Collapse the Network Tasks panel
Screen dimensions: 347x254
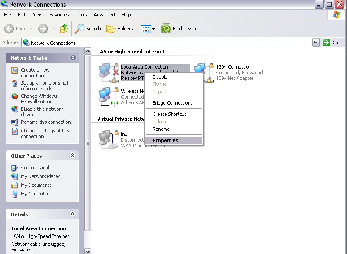click(x=73, y=58)
